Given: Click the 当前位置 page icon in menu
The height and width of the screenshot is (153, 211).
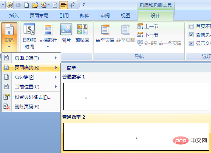Looking at the screenshot, I should click(6, 87).
